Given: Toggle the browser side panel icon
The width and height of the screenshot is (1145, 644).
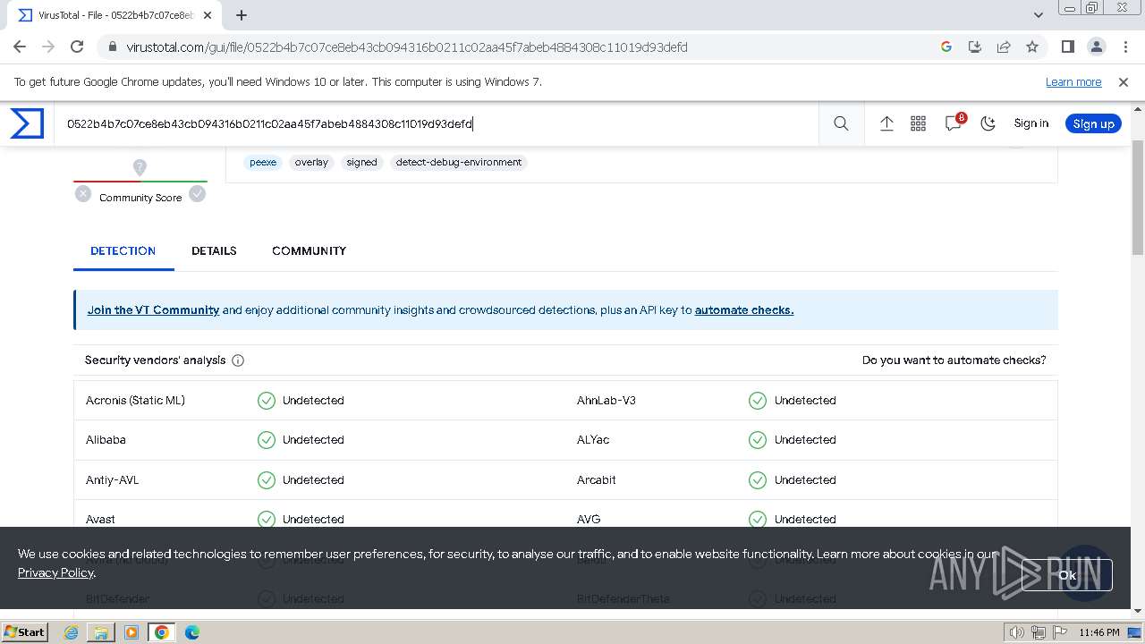Looking at the screenshot, I should point(1067,47).
